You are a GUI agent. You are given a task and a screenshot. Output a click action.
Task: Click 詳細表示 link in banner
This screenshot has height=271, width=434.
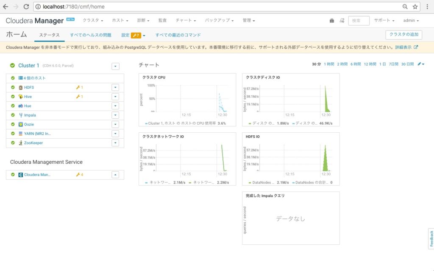coord(403,47)
